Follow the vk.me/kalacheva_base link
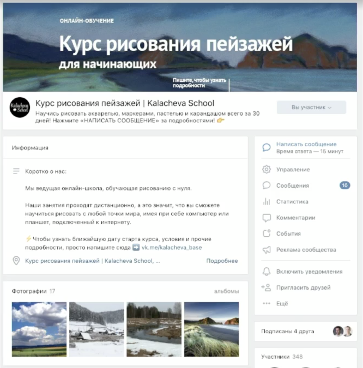The image size is (363, 368). tap(172, 248)
